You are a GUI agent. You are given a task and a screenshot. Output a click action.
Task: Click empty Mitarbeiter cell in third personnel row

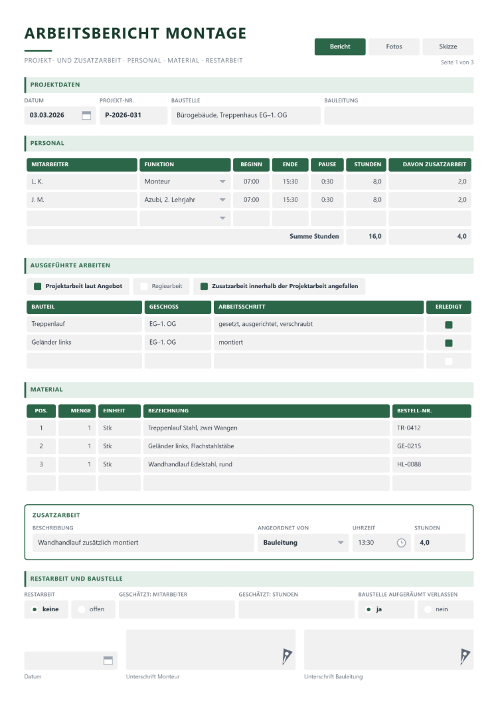point(82,218)
